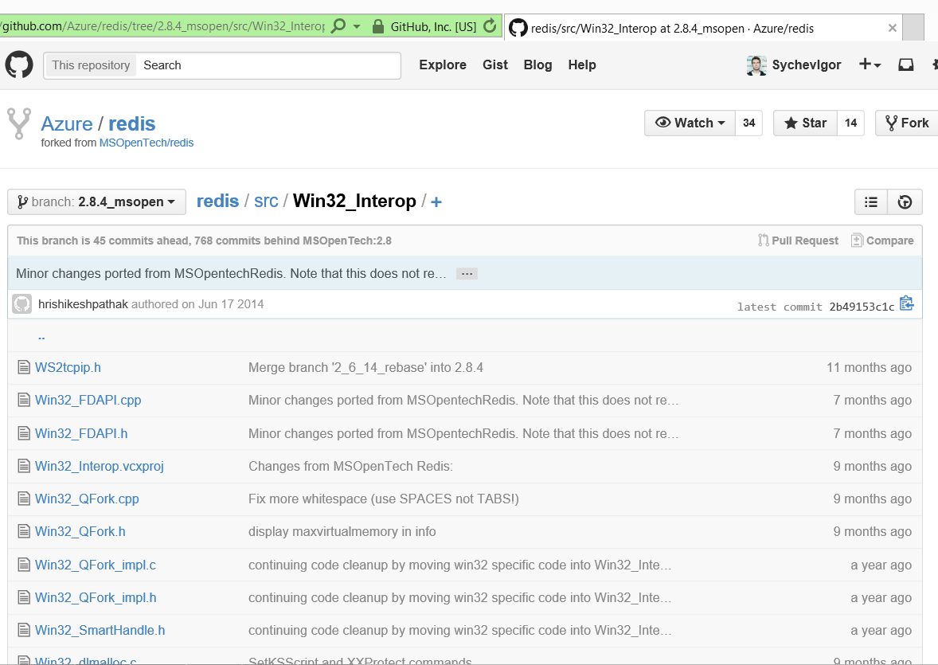Navigate to redis breadcrumb root
This screenshot has height=665, width=938.
(217, 201)
